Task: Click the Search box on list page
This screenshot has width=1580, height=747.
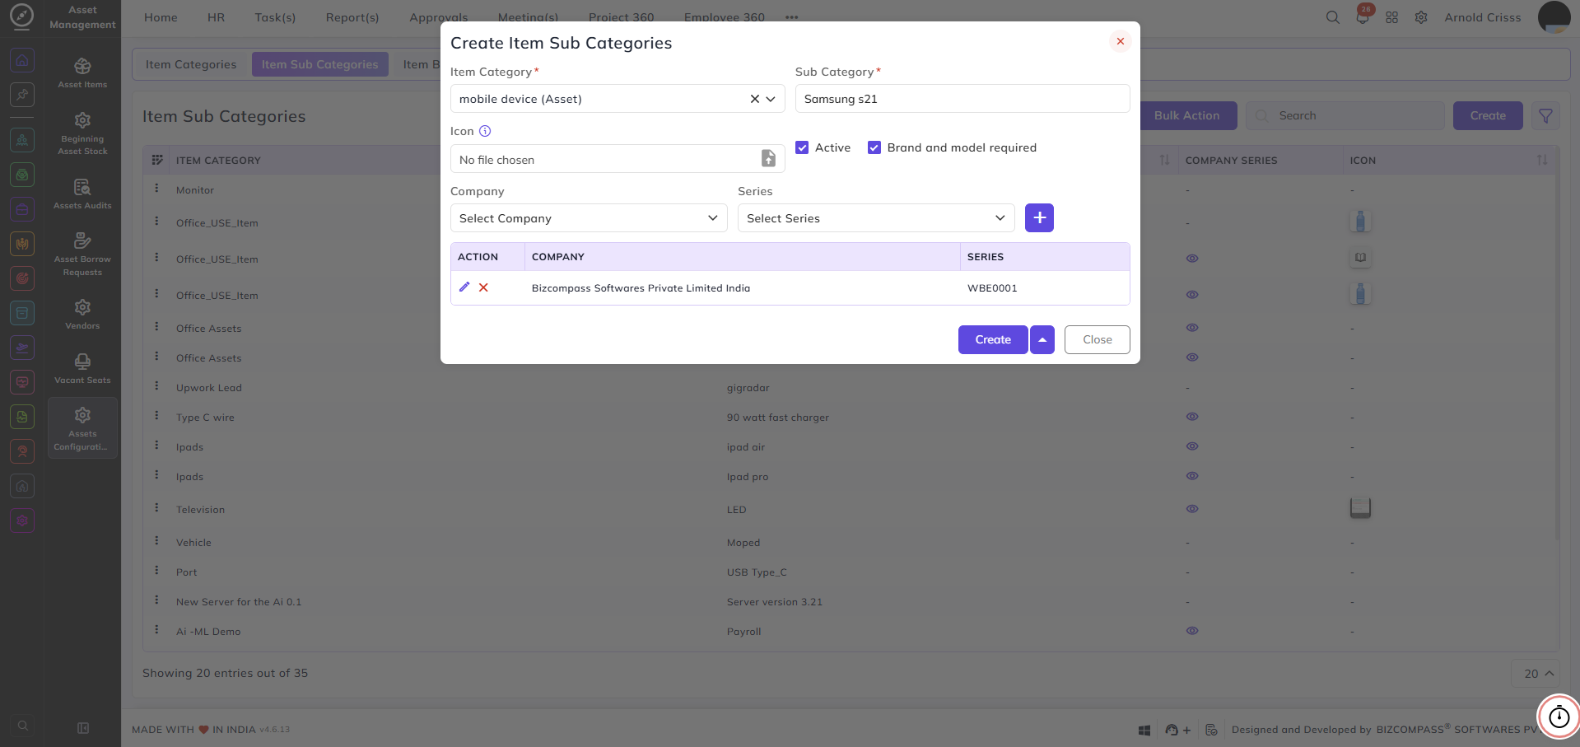Action: click(x=1345, y=116)
